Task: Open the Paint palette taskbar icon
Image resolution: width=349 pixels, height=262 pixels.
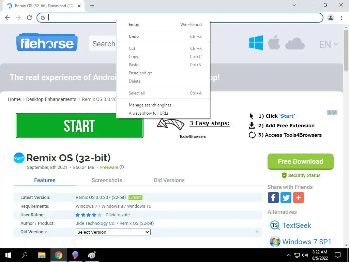Action: (x=92, y=255)
